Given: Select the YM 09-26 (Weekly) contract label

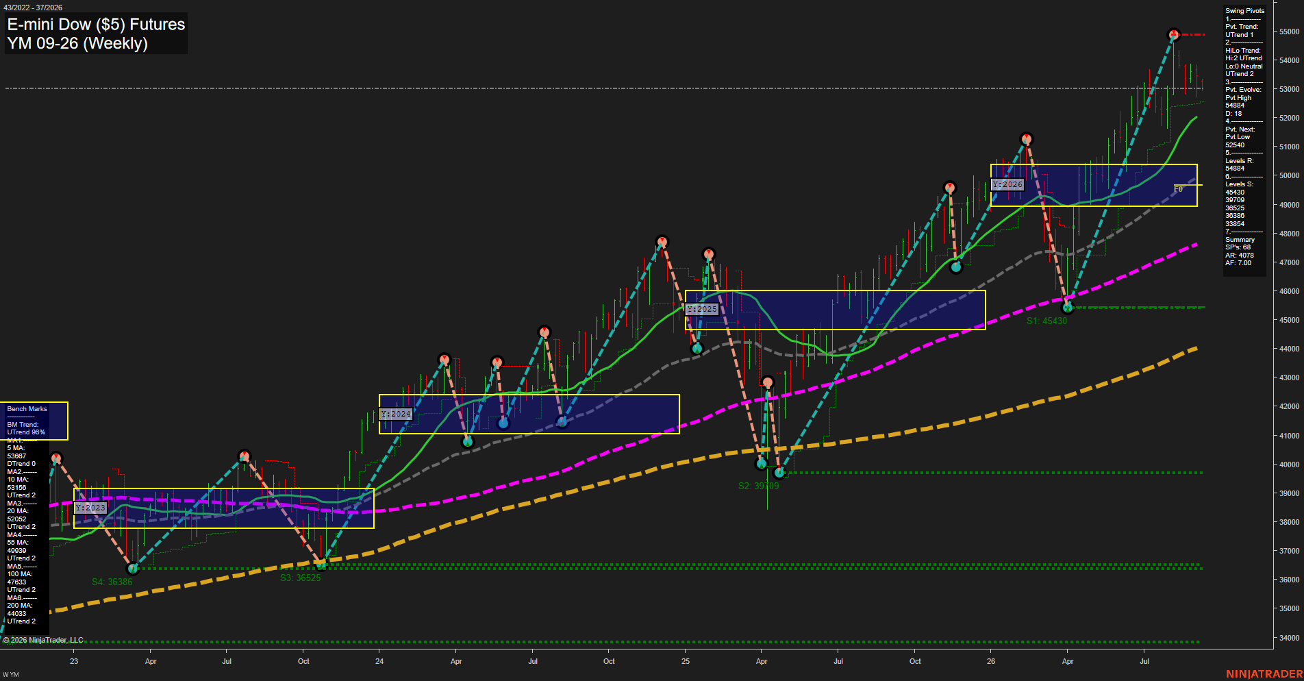Looking at the screenshot, I should (77, 43).
